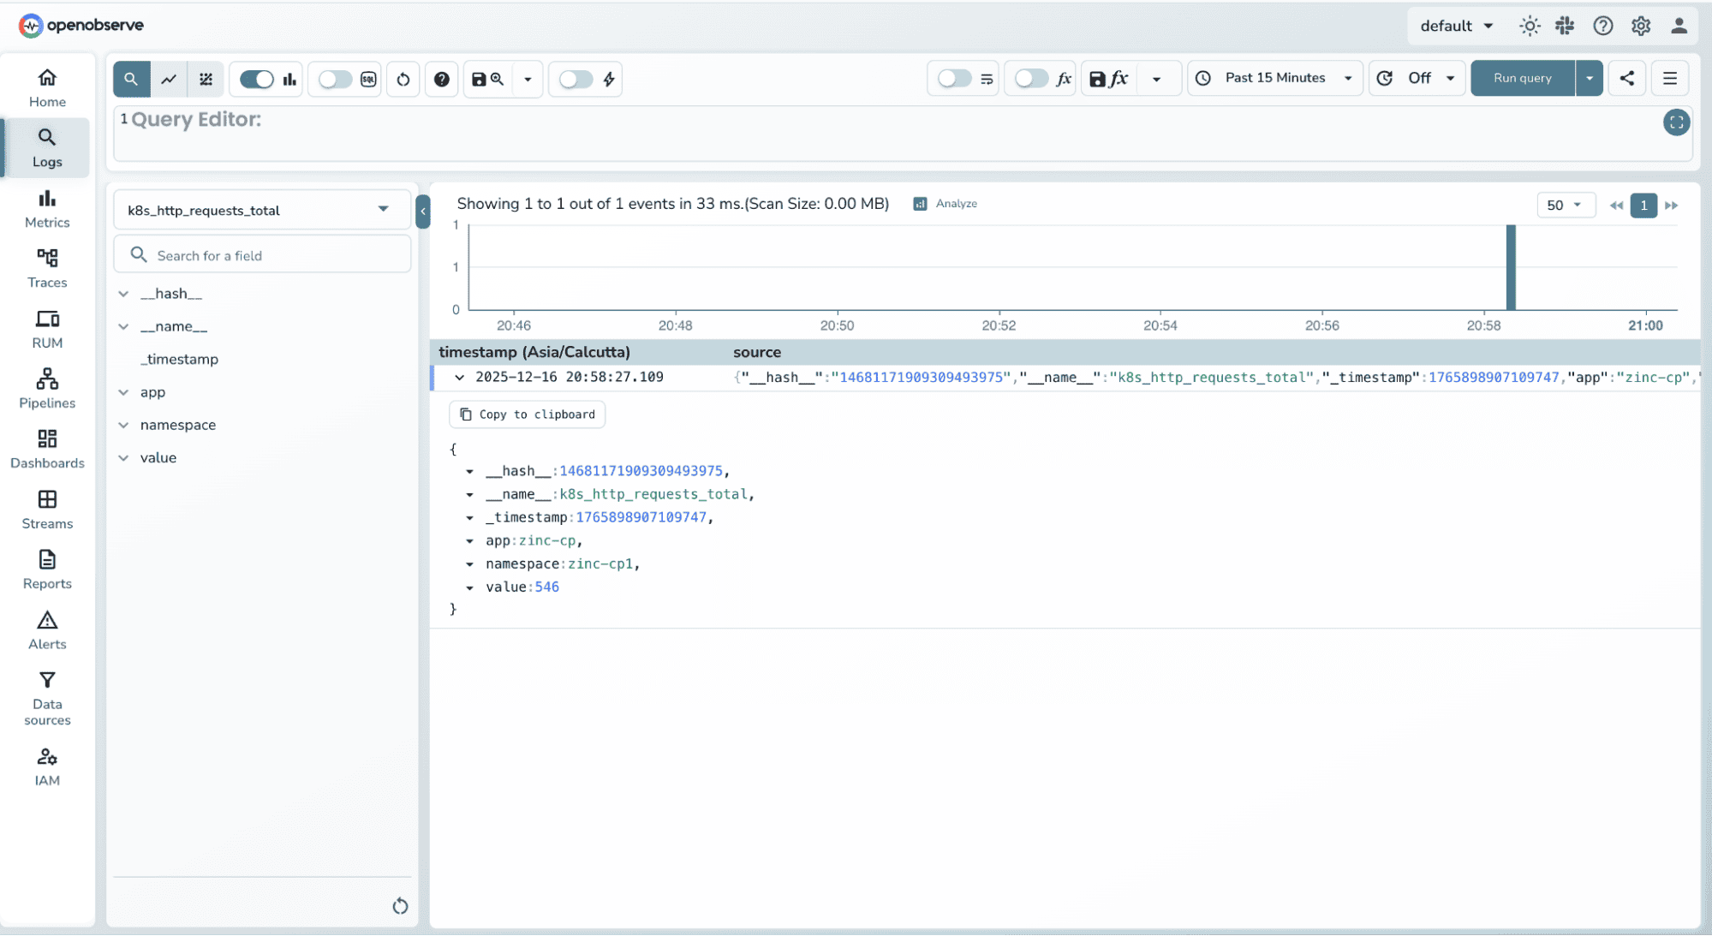The height and width of the screenshot is (936, 1712).
Task: Open the Past 15 Minutes time picker
Action: pos(1274,78)
